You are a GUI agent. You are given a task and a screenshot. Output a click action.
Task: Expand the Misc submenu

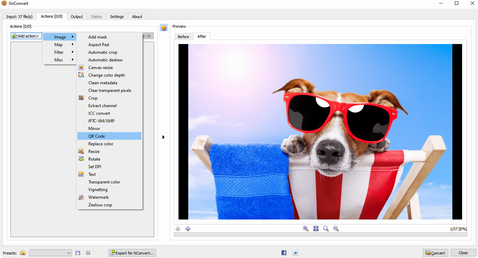tap(59, 60)
